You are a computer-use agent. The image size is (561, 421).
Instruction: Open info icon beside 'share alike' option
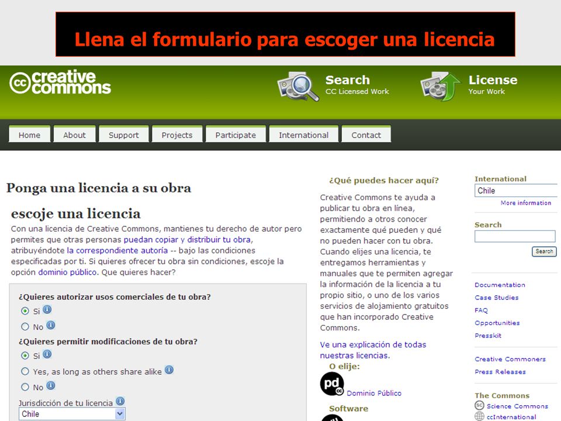tap(169, 370)
